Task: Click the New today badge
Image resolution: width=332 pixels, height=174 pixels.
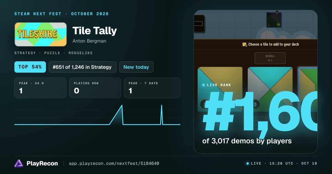Action: point(136,67)
